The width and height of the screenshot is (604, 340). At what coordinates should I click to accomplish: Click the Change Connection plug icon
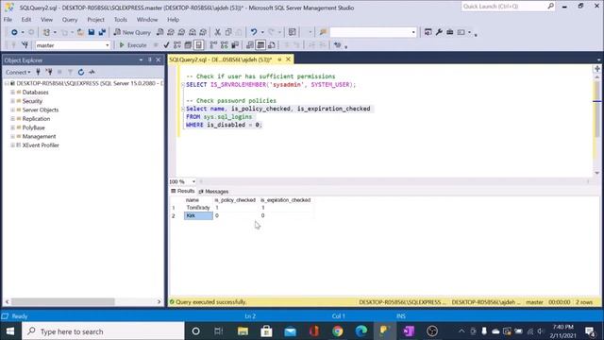coord(25,45)
